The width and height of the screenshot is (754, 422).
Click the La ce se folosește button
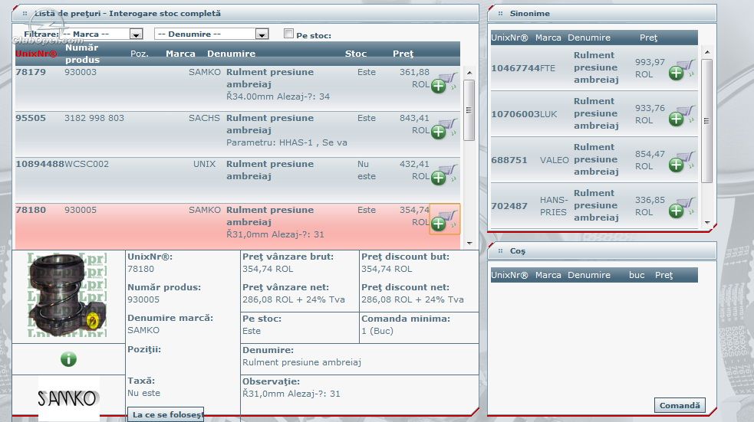(166, 414)
